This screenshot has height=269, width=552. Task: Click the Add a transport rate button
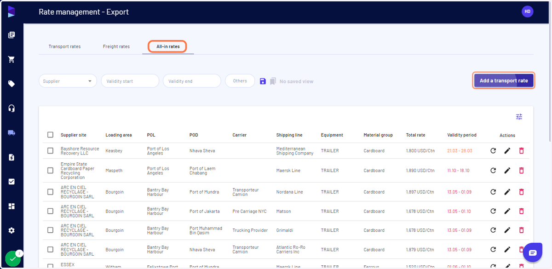tap(504, 80)
